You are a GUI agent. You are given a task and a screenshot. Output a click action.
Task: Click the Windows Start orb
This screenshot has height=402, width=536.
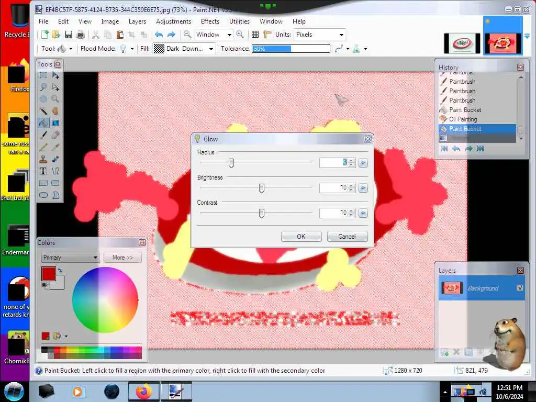(14, 392)
